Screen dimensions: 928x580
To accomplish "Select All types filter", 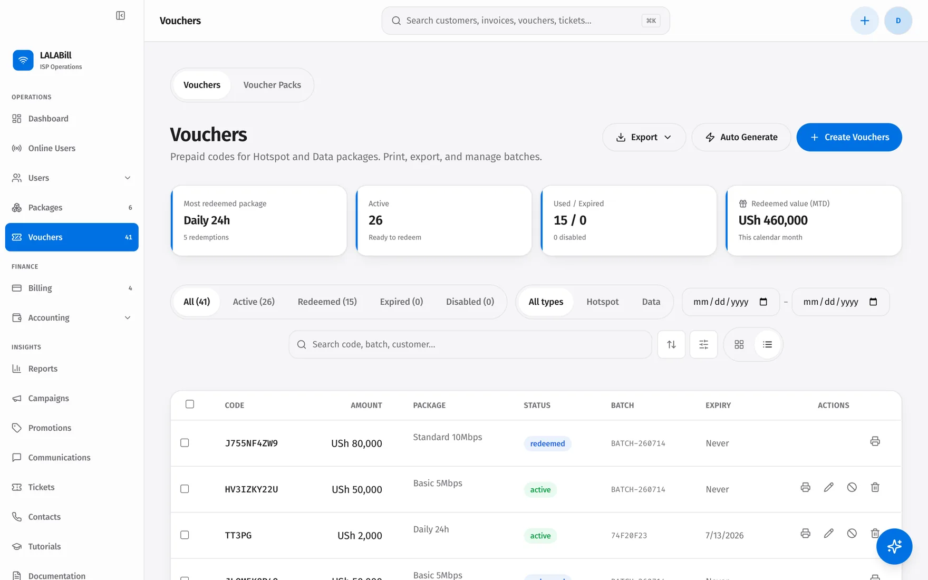I will (546, 302).
